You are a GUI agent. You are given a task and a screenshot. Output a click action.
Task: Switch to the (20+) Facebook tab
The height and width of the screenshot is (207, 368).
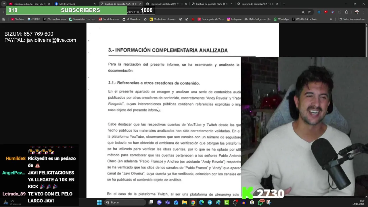pos(75,4)
